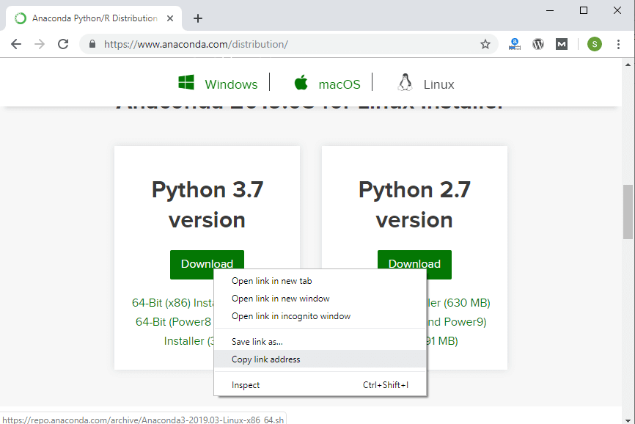Click the 64-Bit (x86) Installer link under Python 3.7
The width and height of the screenshot is (635, 424).
click(x=173, y=303)
